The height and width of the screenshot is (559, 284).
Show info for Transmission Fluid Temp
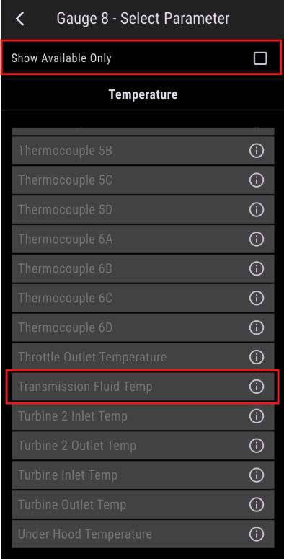[x=256, y=387]
